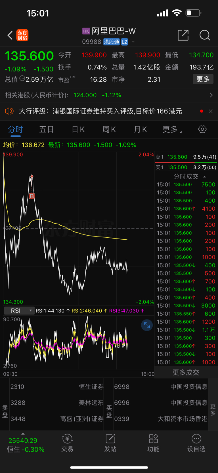Open the 交易 trade icon
The width and height of the screenshot is (218, 473).
(67, 443)
